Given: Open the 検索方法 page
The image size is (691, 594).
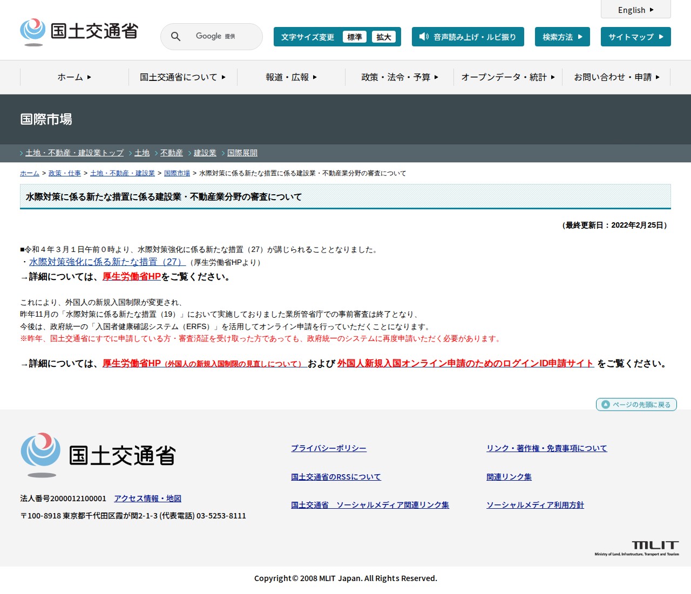Looking at the screenshot, I should [563, 37].
